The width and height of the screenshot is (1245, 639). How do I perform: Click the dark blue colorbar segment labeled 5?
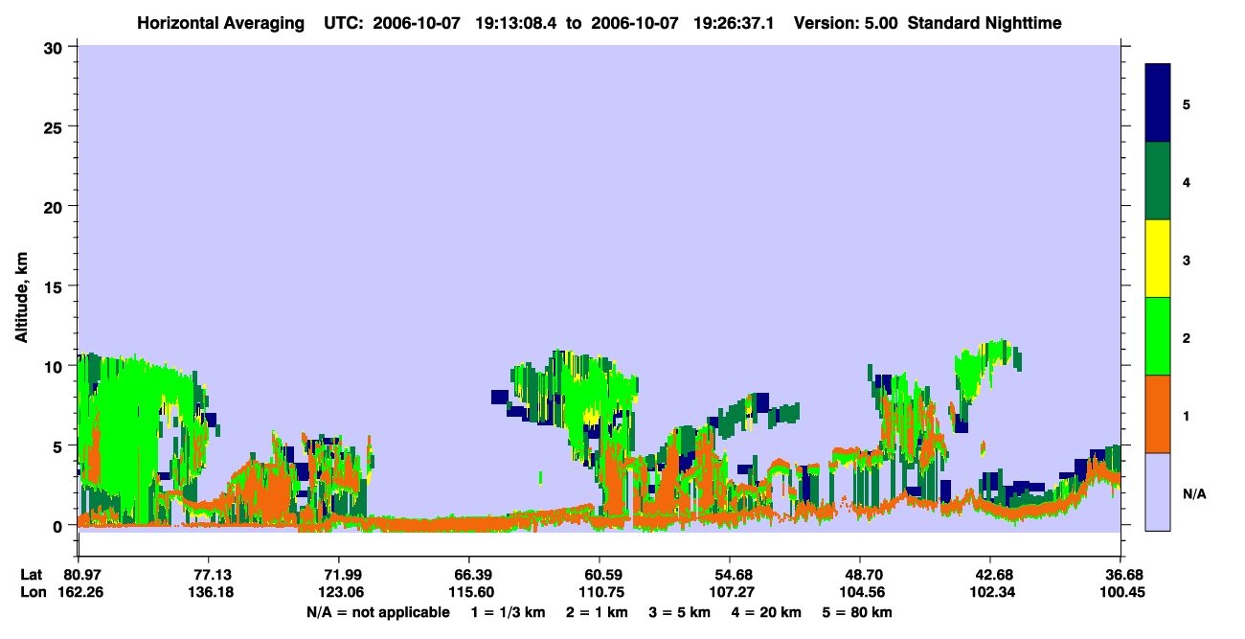coord(1158,103)
